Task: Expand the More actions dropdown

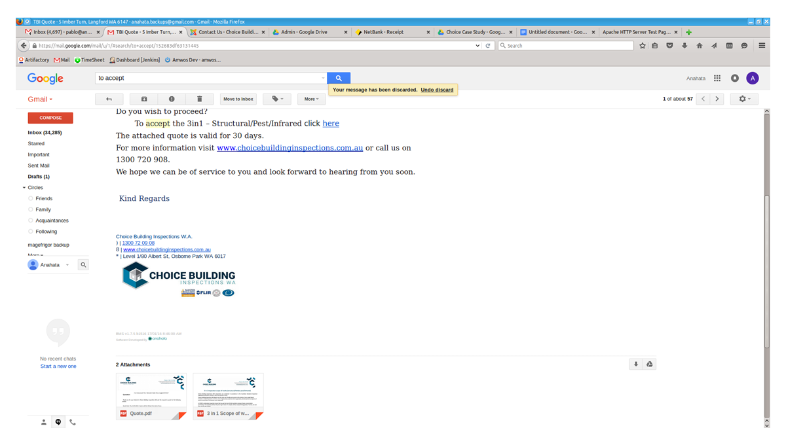Action: click(311, 99)
